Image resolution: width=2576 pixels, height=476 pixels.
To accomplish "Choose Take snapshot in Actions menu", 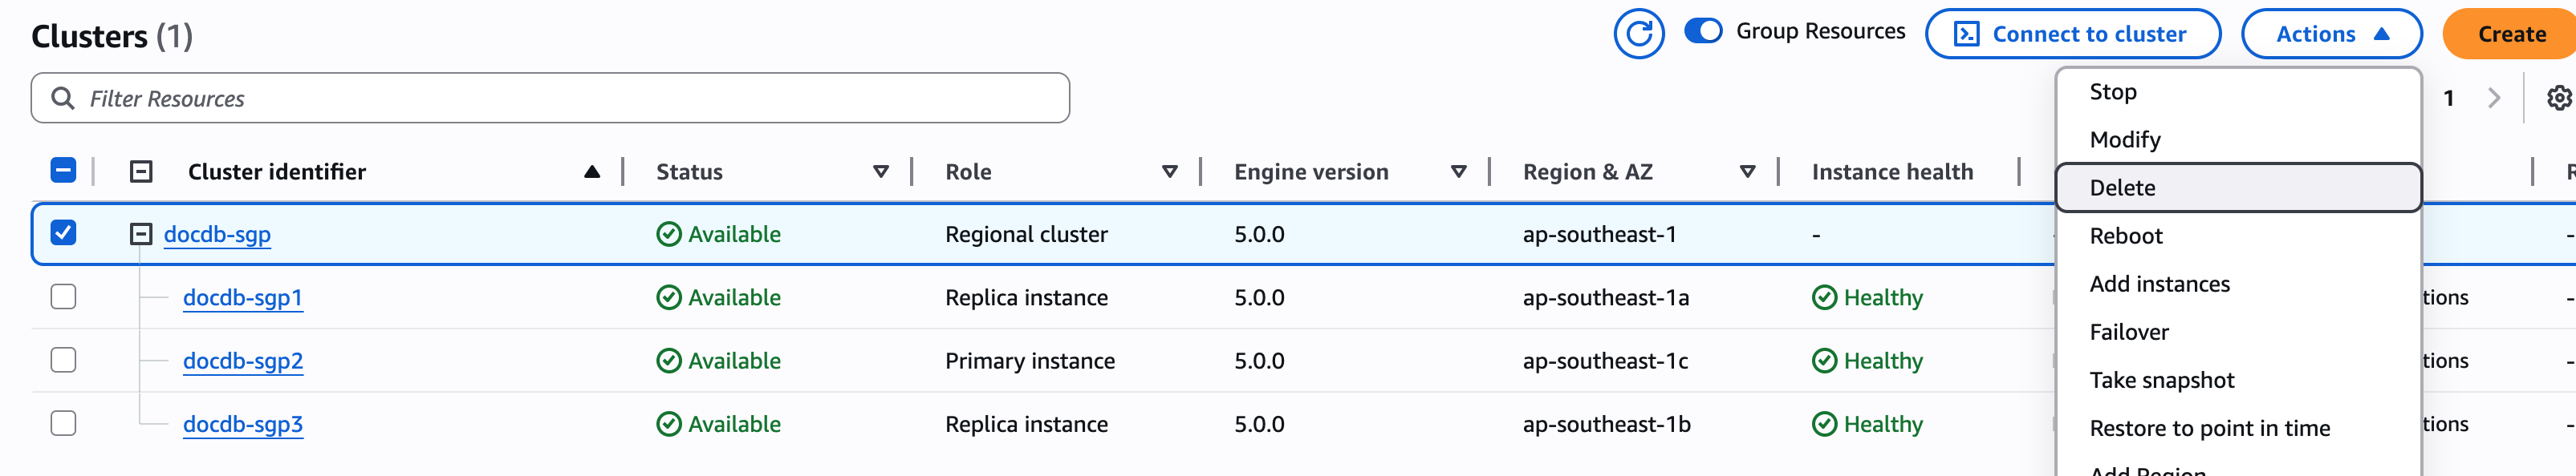I will (x=2161, y=380).
